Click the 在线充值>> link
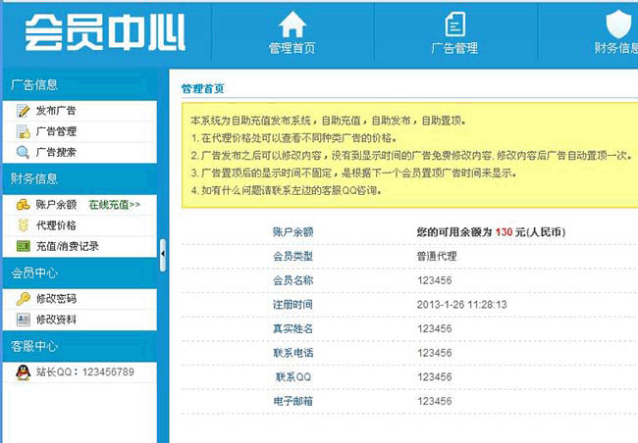The height and width of the screenshot is (443, 638). point(115,205)
